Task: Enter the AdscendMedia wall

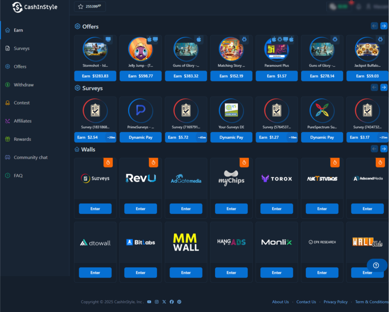Action: click(x=367, y=209)
